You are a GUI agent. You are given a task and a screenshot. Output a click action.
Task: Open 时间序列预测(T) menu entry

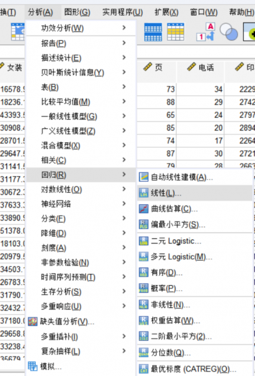[x=81, y=277]
